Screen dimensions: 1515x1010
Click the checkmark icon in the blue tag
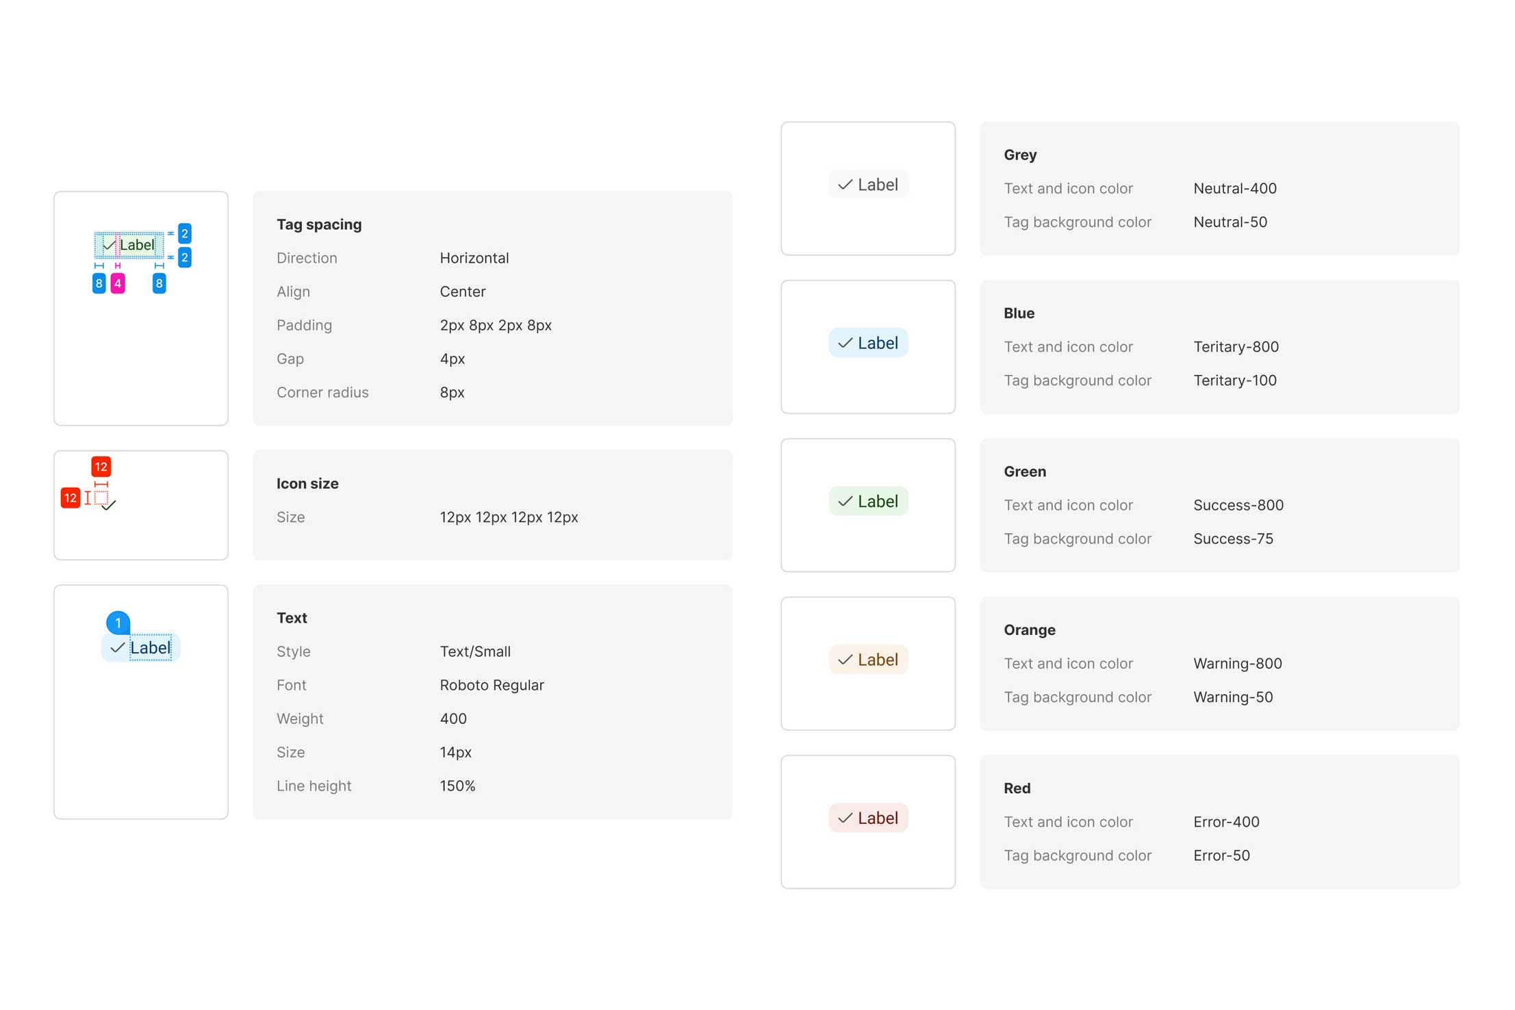click(x=845, y=343)
